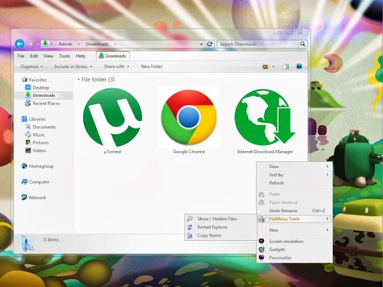The height and width of the screenshot is (287, 383).
Task: Open the view options dropdown arrow
Action: coord(273,67)
